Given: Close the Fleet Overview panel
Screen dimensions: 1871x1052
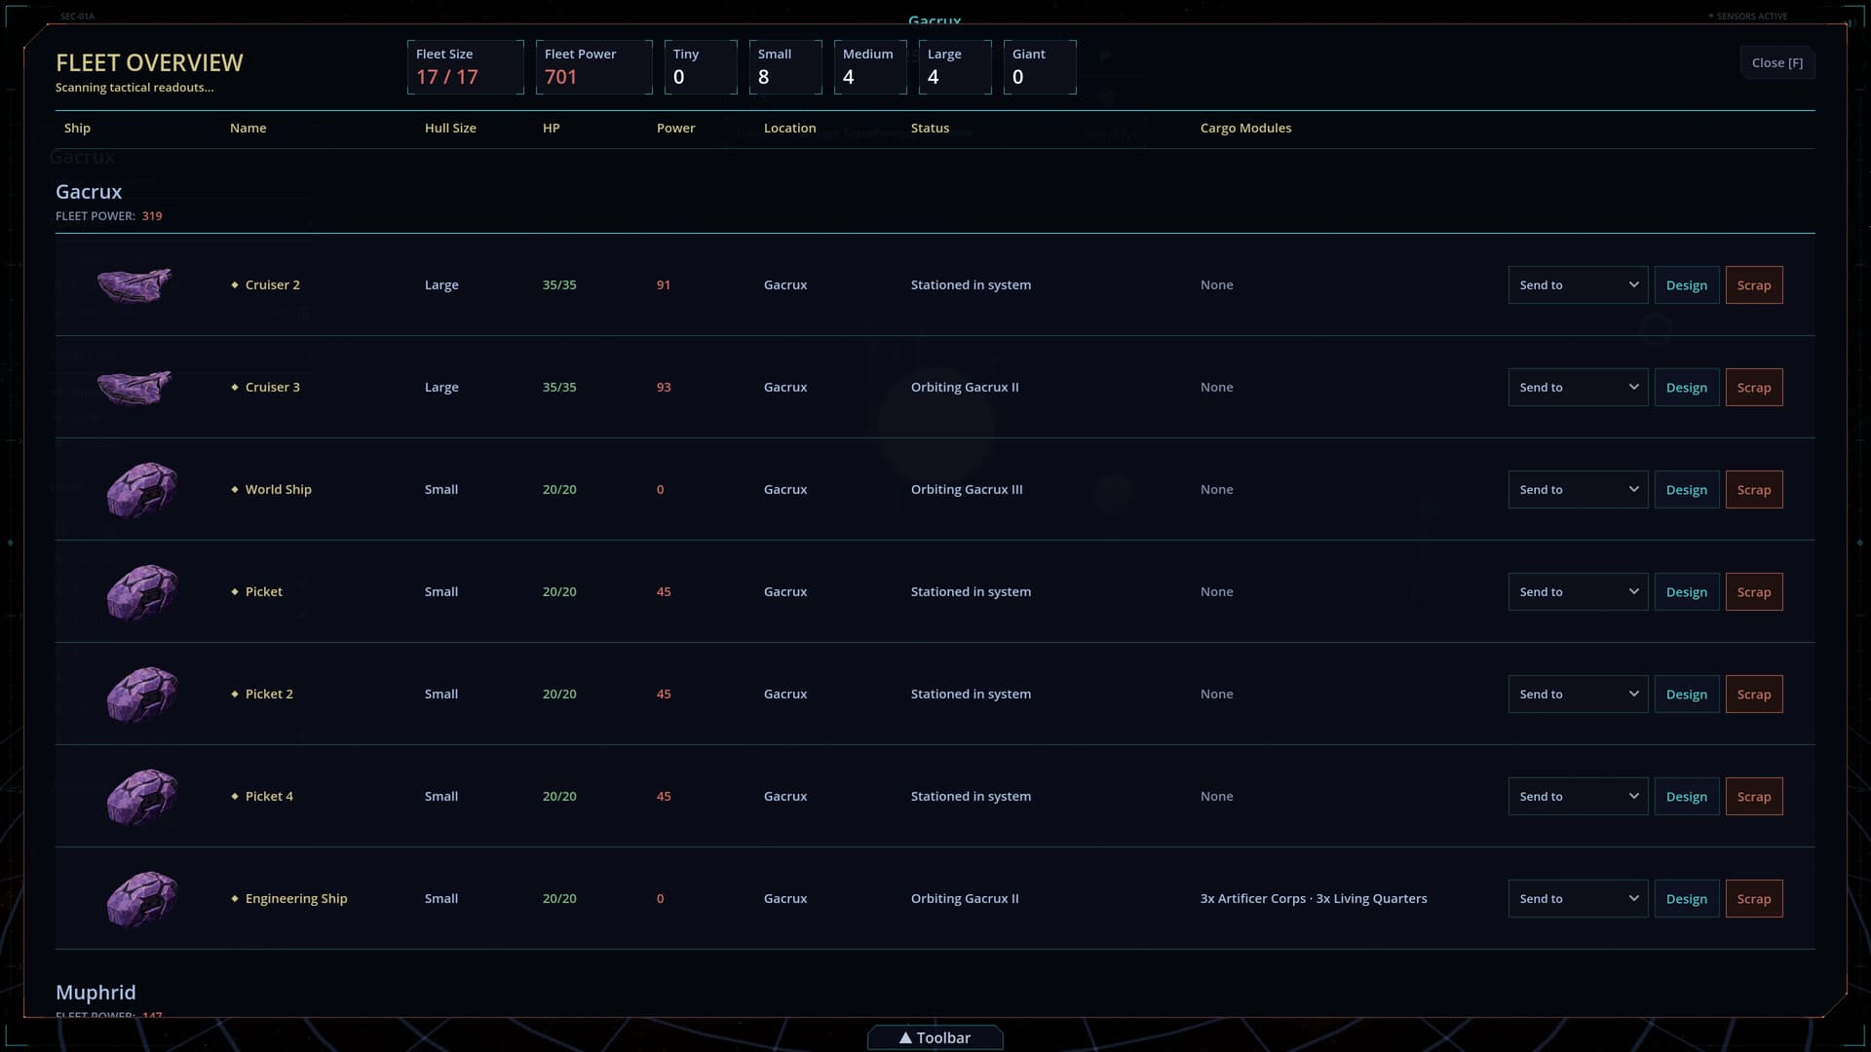Looking at the screenshot, I should [x=1777, y=63].
